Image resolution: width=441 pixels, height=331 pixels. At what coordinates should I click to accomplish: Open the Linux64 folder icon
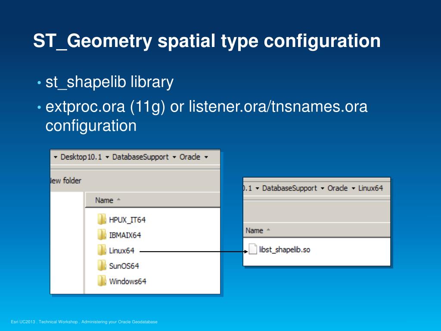coord(102,250)
